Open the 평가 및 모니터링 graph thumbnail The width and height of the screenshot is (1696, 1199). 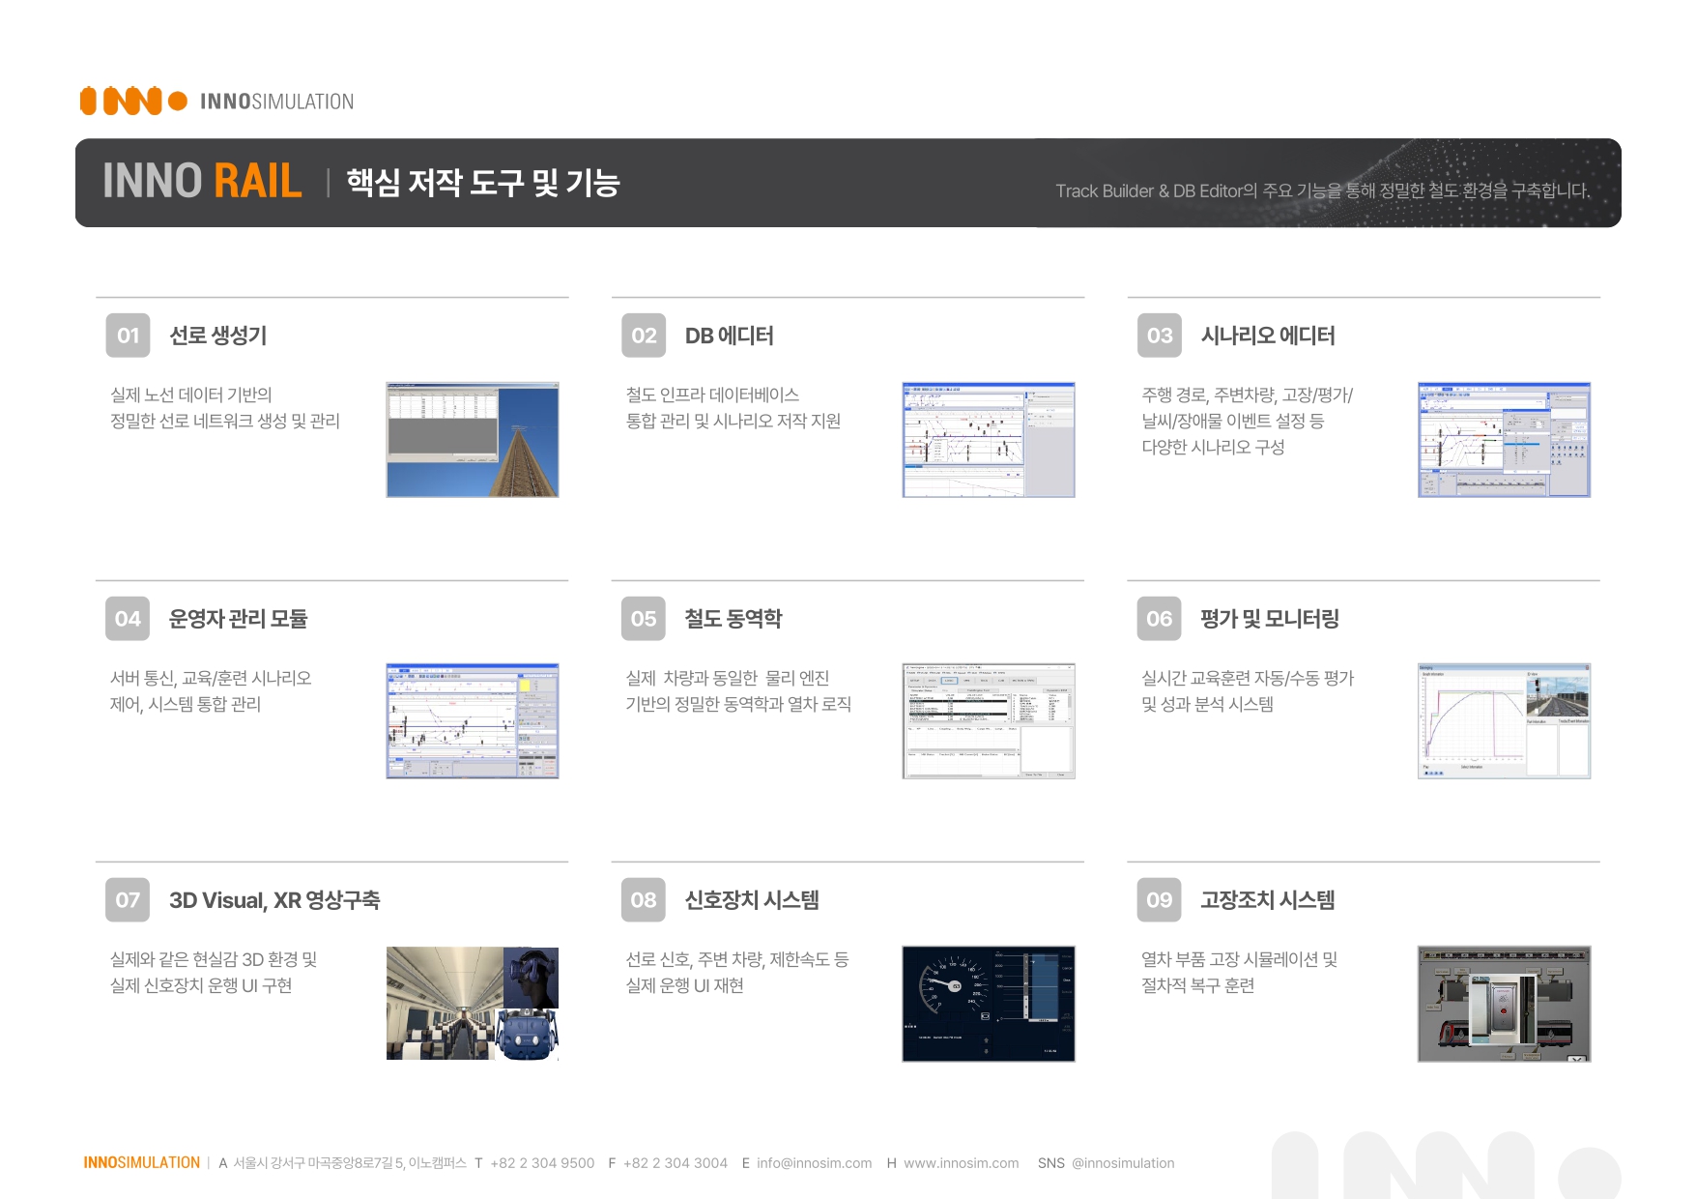1504,721
